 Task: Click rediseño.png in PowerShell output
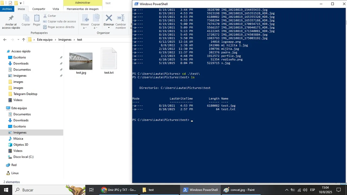click(x=232, y=59)
